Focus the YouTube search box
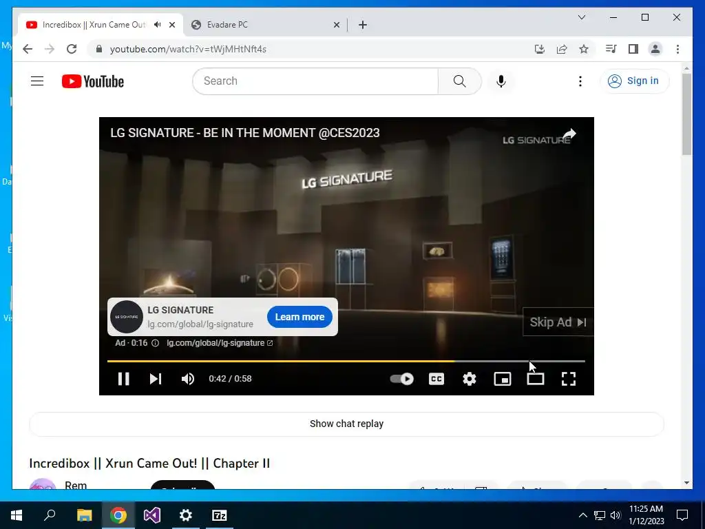This screenshot has height=529, width=705. click(315, 81)
